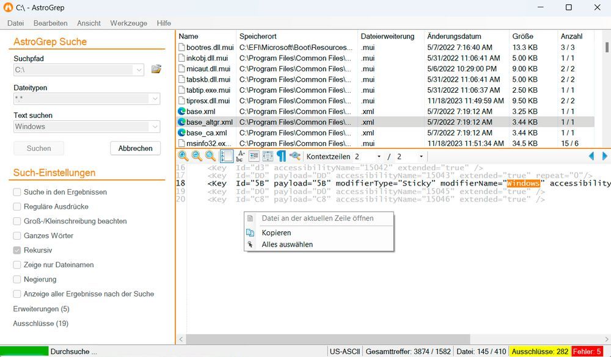Select the zoom-in magnifier icon in results toolbar
This screenshot has width=611, height=357.
[182, 156]
